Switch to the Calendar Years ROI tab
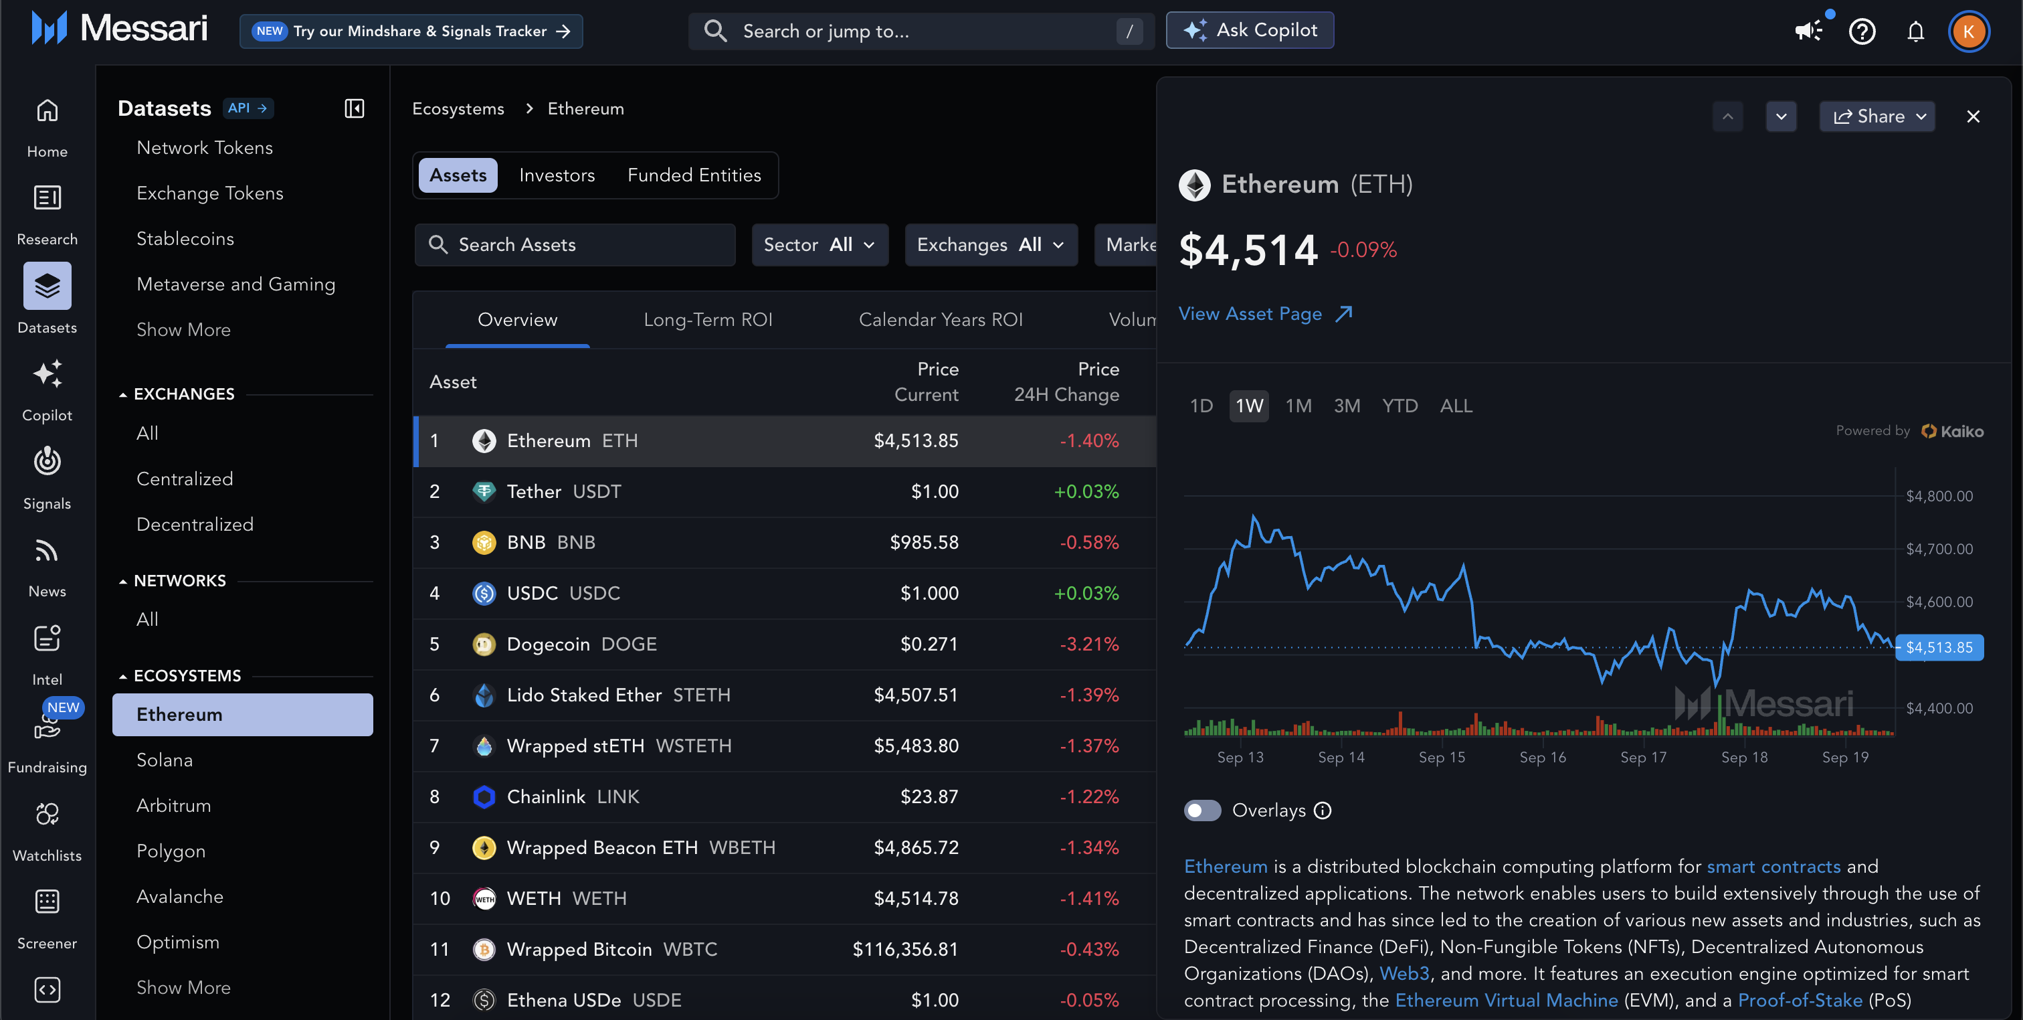 (x=940, y=320)
